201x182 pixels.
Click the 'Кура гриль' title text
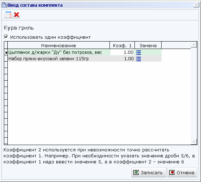point(19,28)
